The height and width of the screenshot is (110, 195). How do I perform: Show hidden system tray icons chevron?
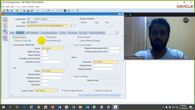click(x=163, y=107)
